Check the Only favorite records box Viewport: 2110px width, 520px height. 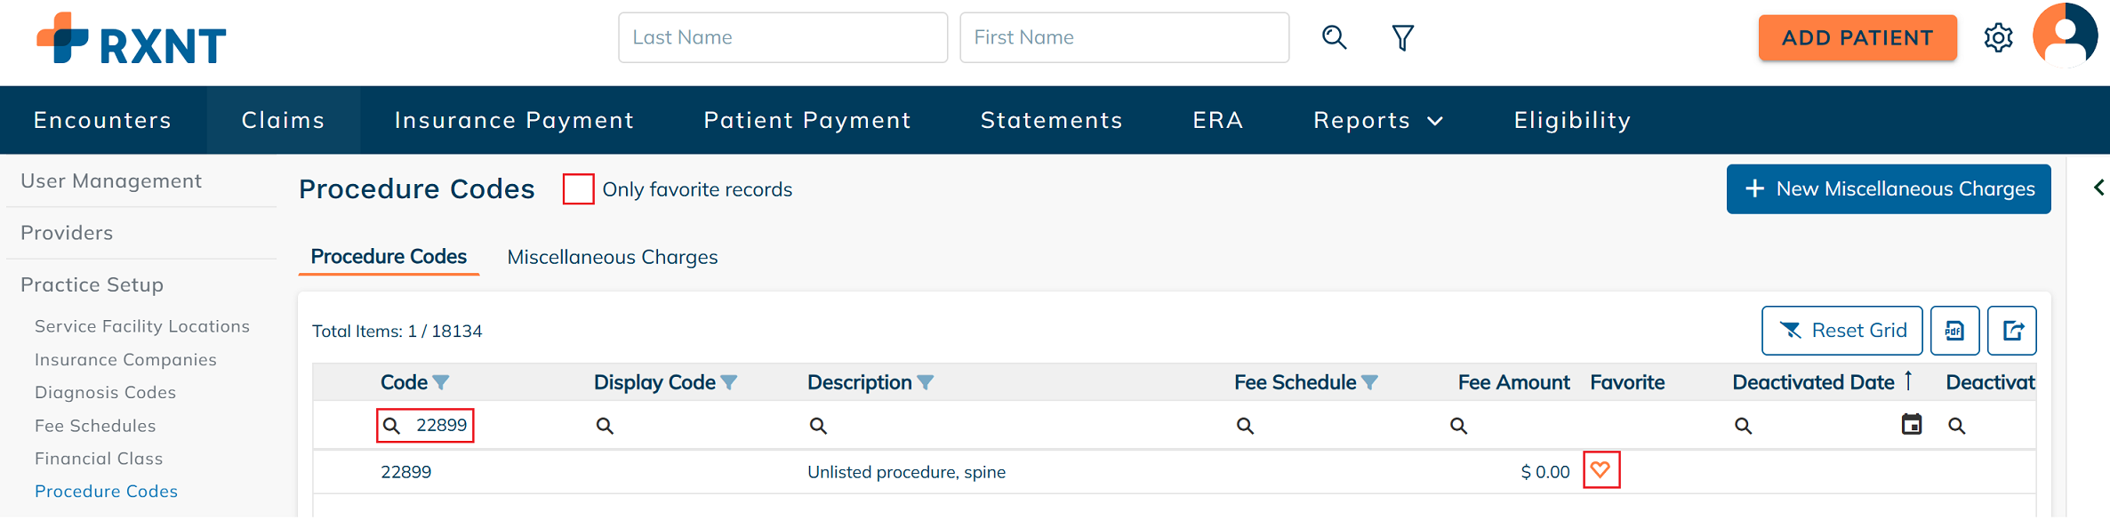click(x=578, y=189)
